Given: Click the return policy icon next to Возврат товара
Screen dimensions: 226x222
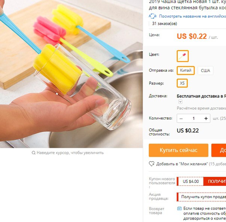Looking at the screenshot, I should (x=179, y=209).
